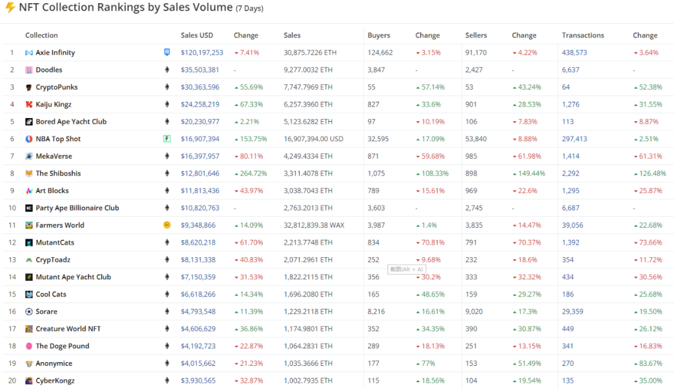The image size is (674, 389).
Task: Click the Creature World NFT logo icon
Action: click(29, 329)
